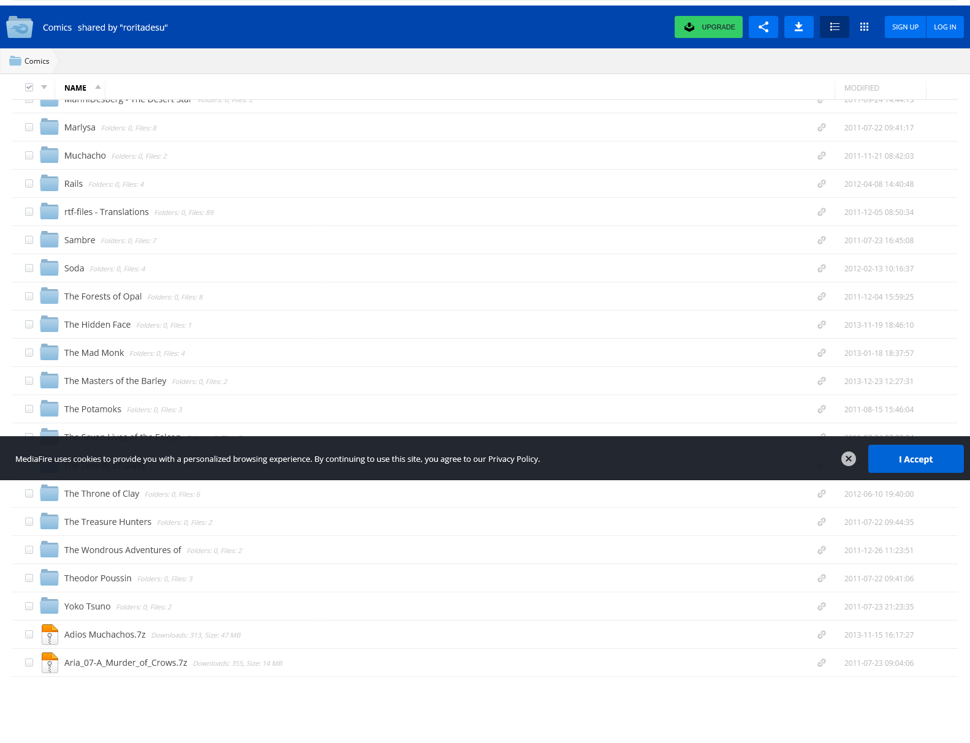This screenshot has height=743, width=970.
Task: Copy link icon for Yoko Tsuno
Action: click(822, 606)
